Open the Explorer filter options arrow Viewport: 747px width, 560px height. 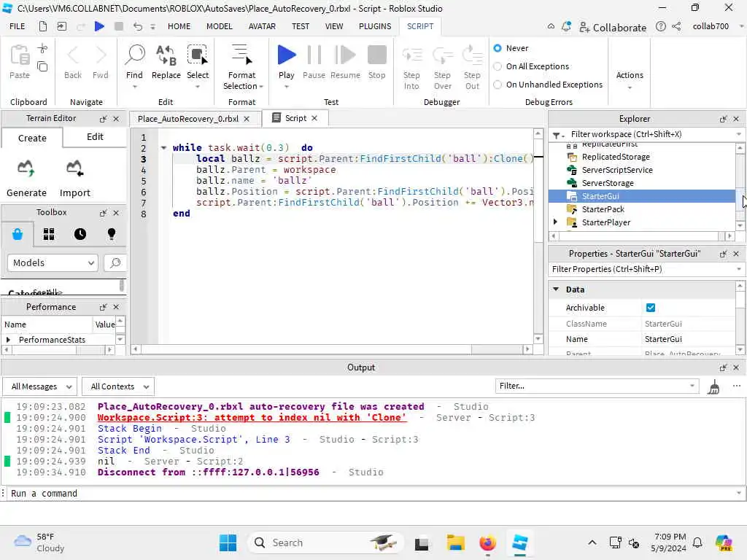click(739, 134)
